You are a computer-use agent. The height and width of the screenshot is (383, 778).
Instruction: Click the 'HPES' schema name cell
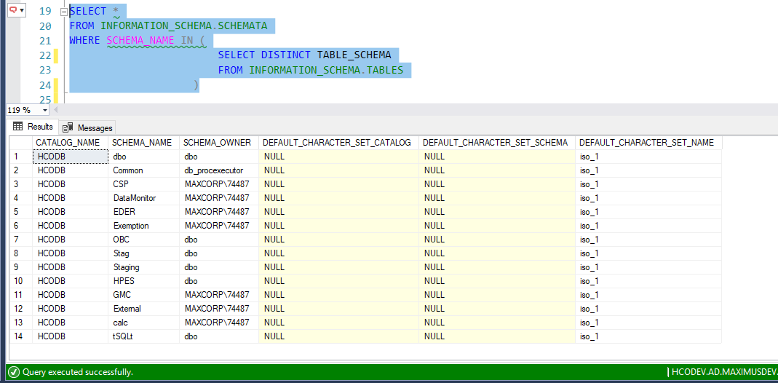pyautogui.click(x=144, y=281)
